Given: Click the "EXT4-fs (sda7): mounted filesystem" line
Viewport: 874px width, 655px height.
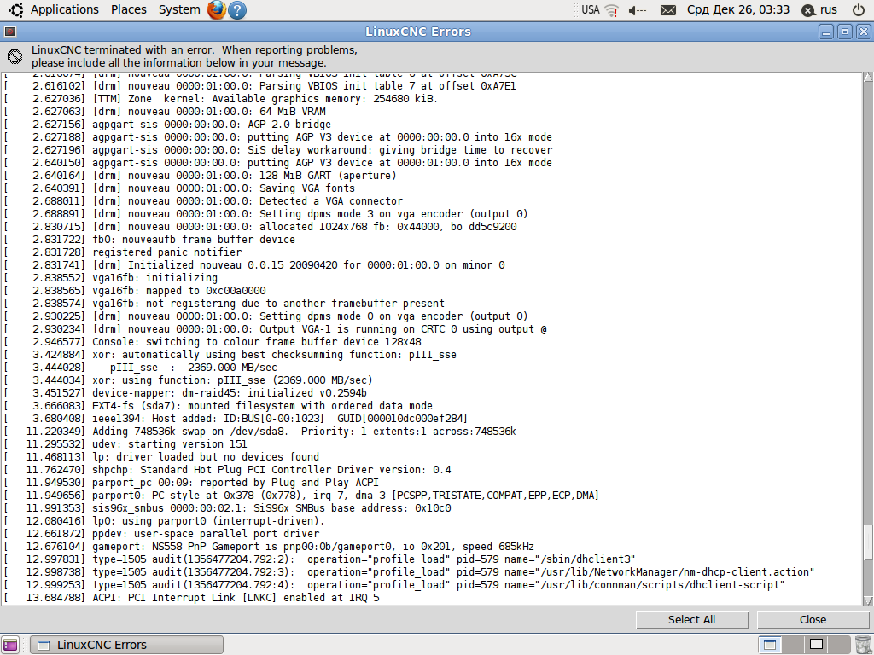Looking at the screenshot, I should click(218, 406).
